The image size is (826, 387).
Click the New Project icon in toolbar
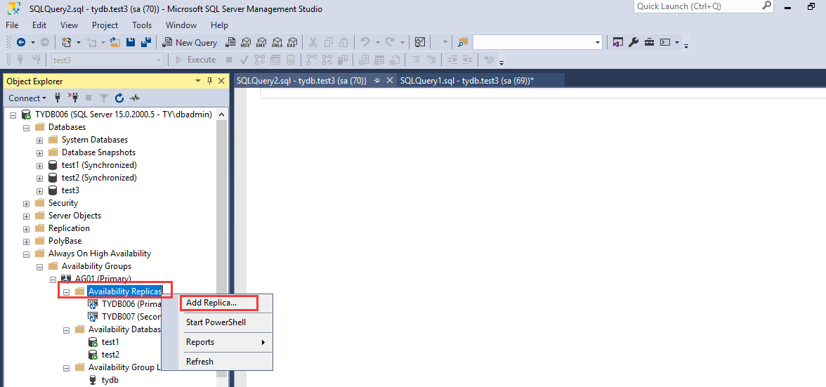(x=66, y=42)
